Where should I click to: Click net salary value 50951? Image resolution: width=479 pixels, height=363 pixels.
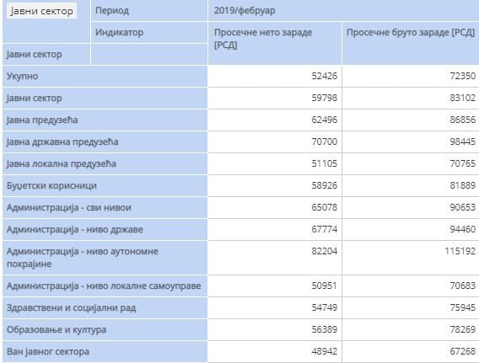325,286
